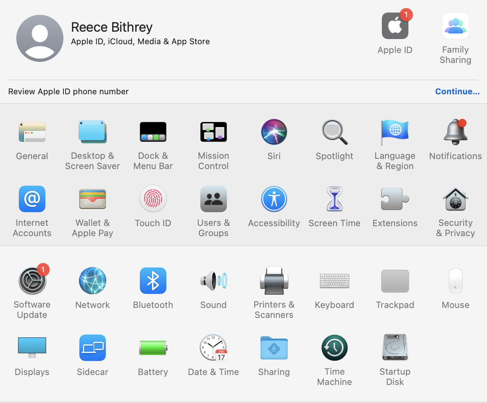Image resolution: width=487 pixels, height=403 pixels.
Task: Open Users & Groups settings
Action: [214, 199]
